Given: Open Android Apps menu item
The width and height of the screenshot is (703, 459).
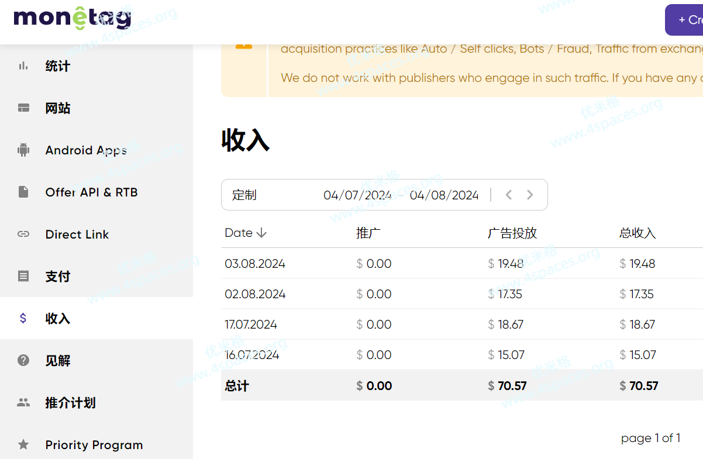Looking at the screenshot, I should pos(86,150).
